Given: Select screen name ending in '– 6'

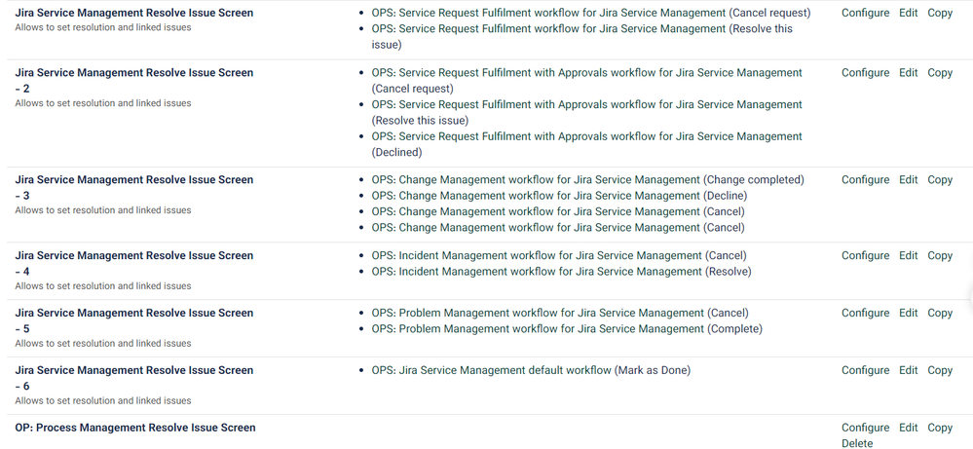Looking at the screenshot, I should [134, 378].
